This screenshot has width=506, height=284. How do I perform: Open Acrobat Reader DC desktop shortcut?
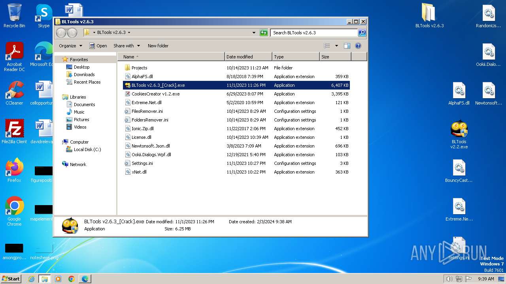14,57
